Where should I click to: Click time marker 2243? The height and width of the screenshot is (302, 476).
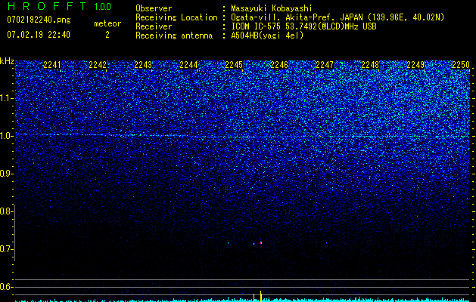tap(143, 65)
